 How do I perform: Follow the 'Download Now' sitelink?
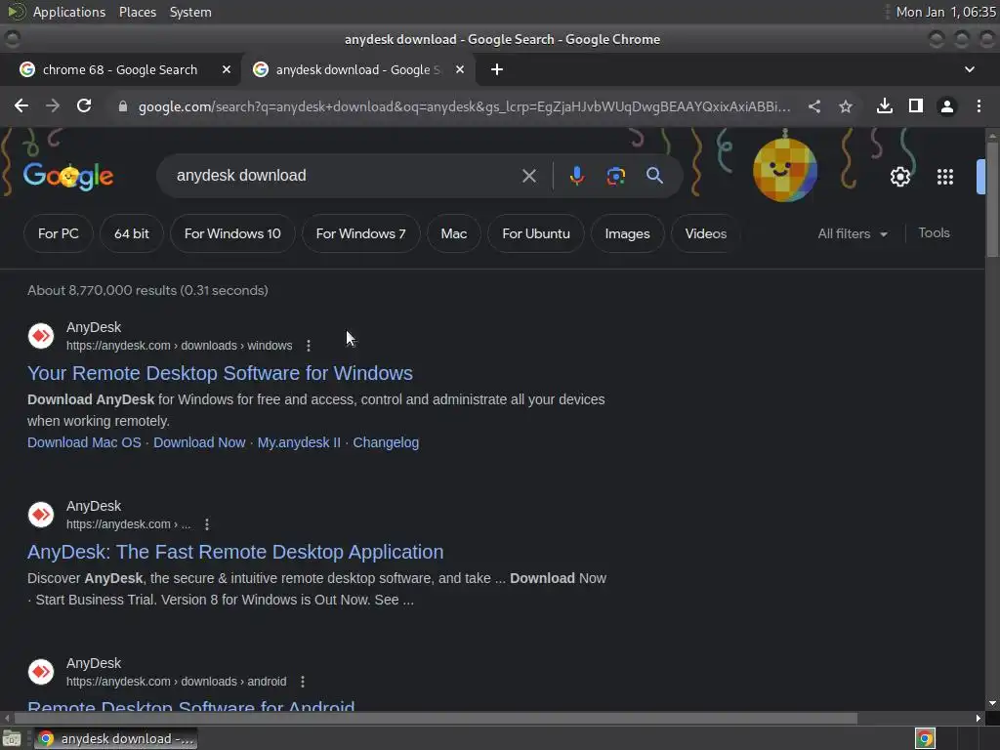(199, 442)
